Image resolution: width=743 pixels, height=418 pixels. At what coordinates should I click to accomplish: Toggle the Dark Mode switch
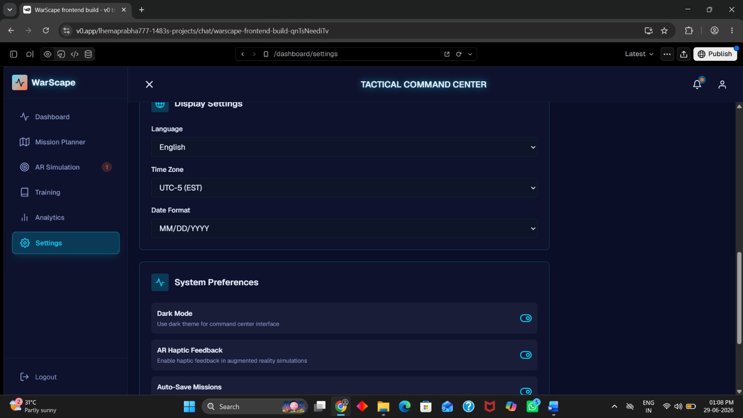[x=526, y=318]
